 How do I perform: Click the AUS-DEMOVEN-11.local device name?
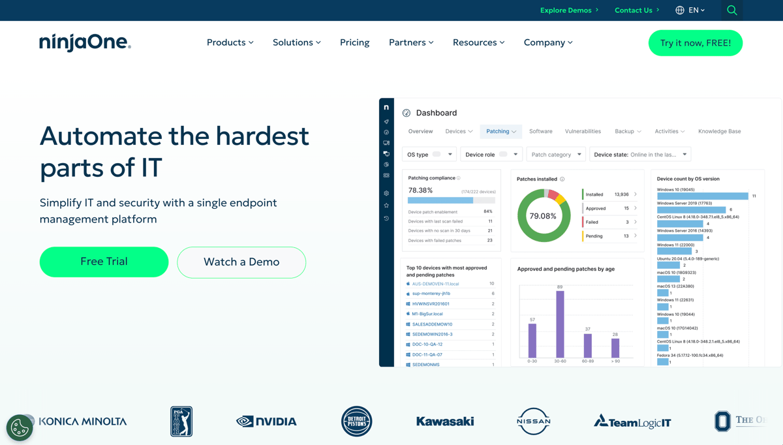435,284
